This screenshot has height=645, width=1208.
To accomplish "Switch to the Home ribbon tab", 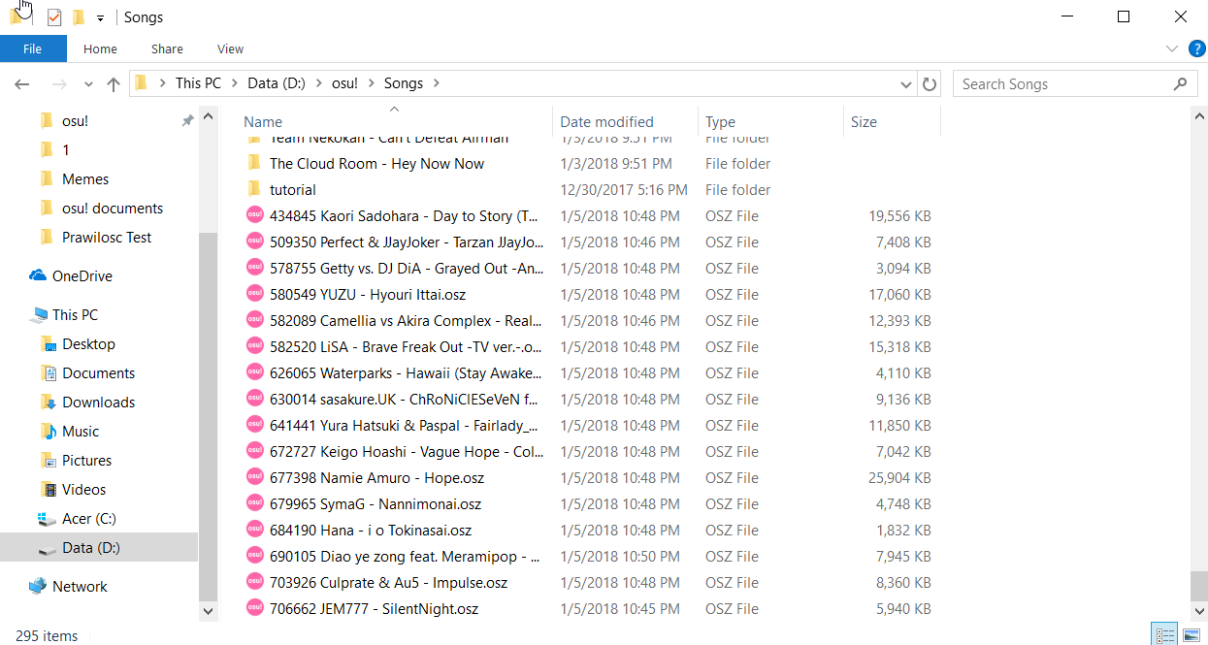I will point(100,48).
